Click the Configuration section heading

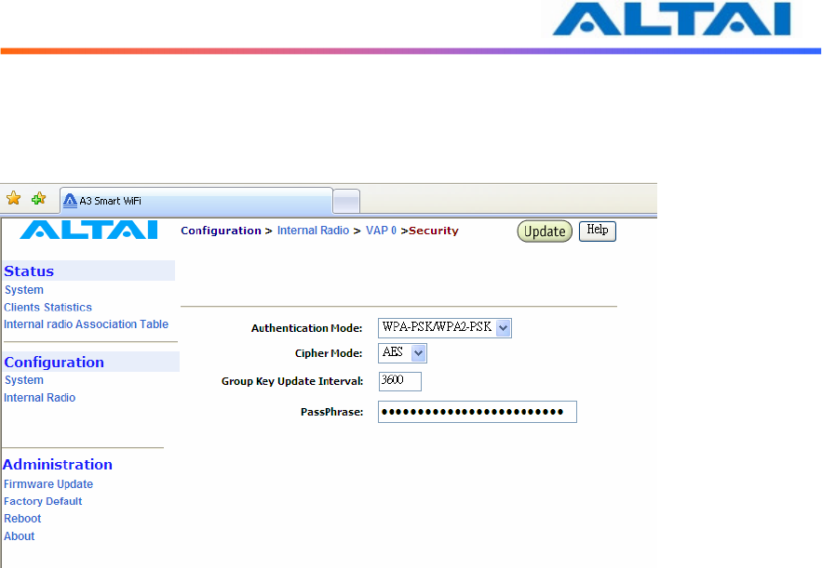54,363
